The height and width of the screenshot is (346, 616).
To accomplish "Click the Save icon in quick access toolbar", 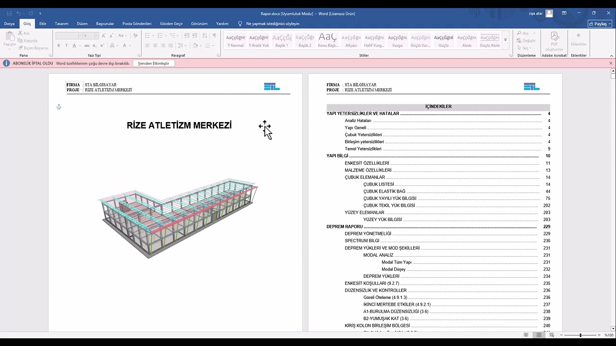I will tap(9, 13).
